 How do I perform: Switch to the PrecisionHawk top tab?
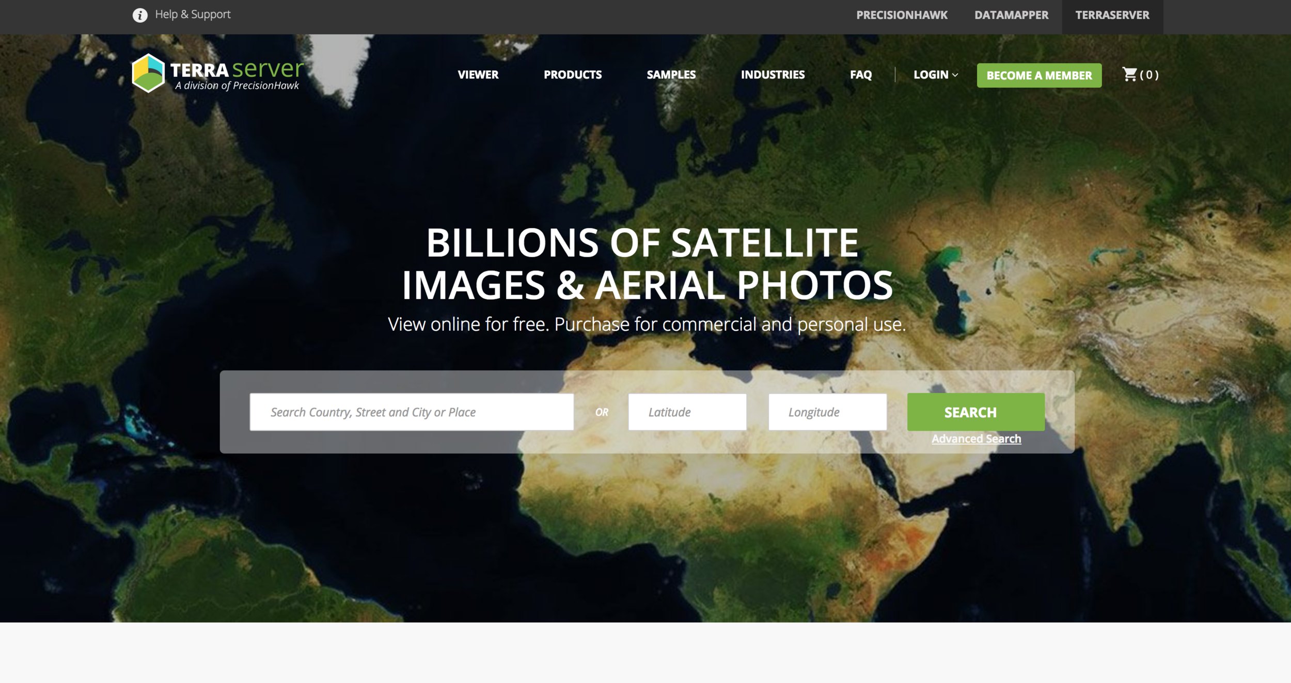tap(902, 15)
